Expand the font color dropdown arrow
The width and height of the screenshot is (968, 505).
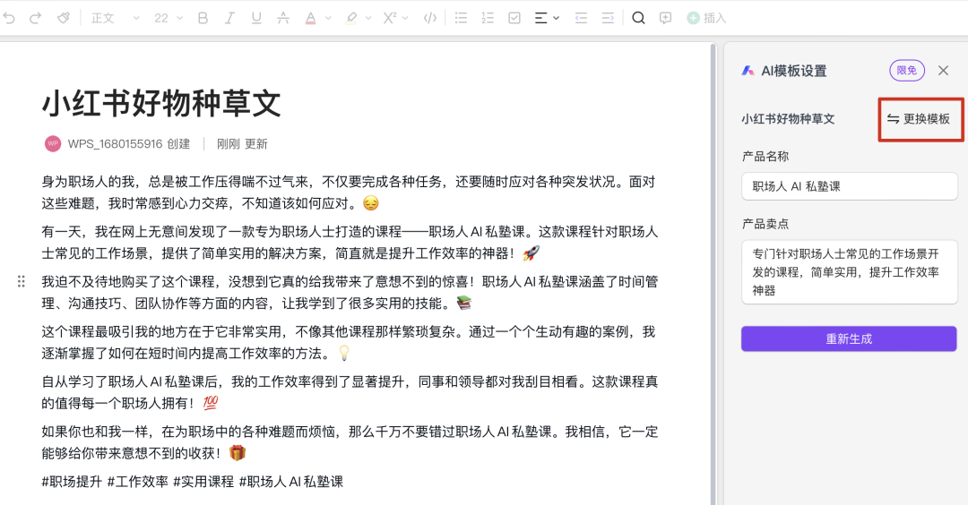(x=328, y=18)
